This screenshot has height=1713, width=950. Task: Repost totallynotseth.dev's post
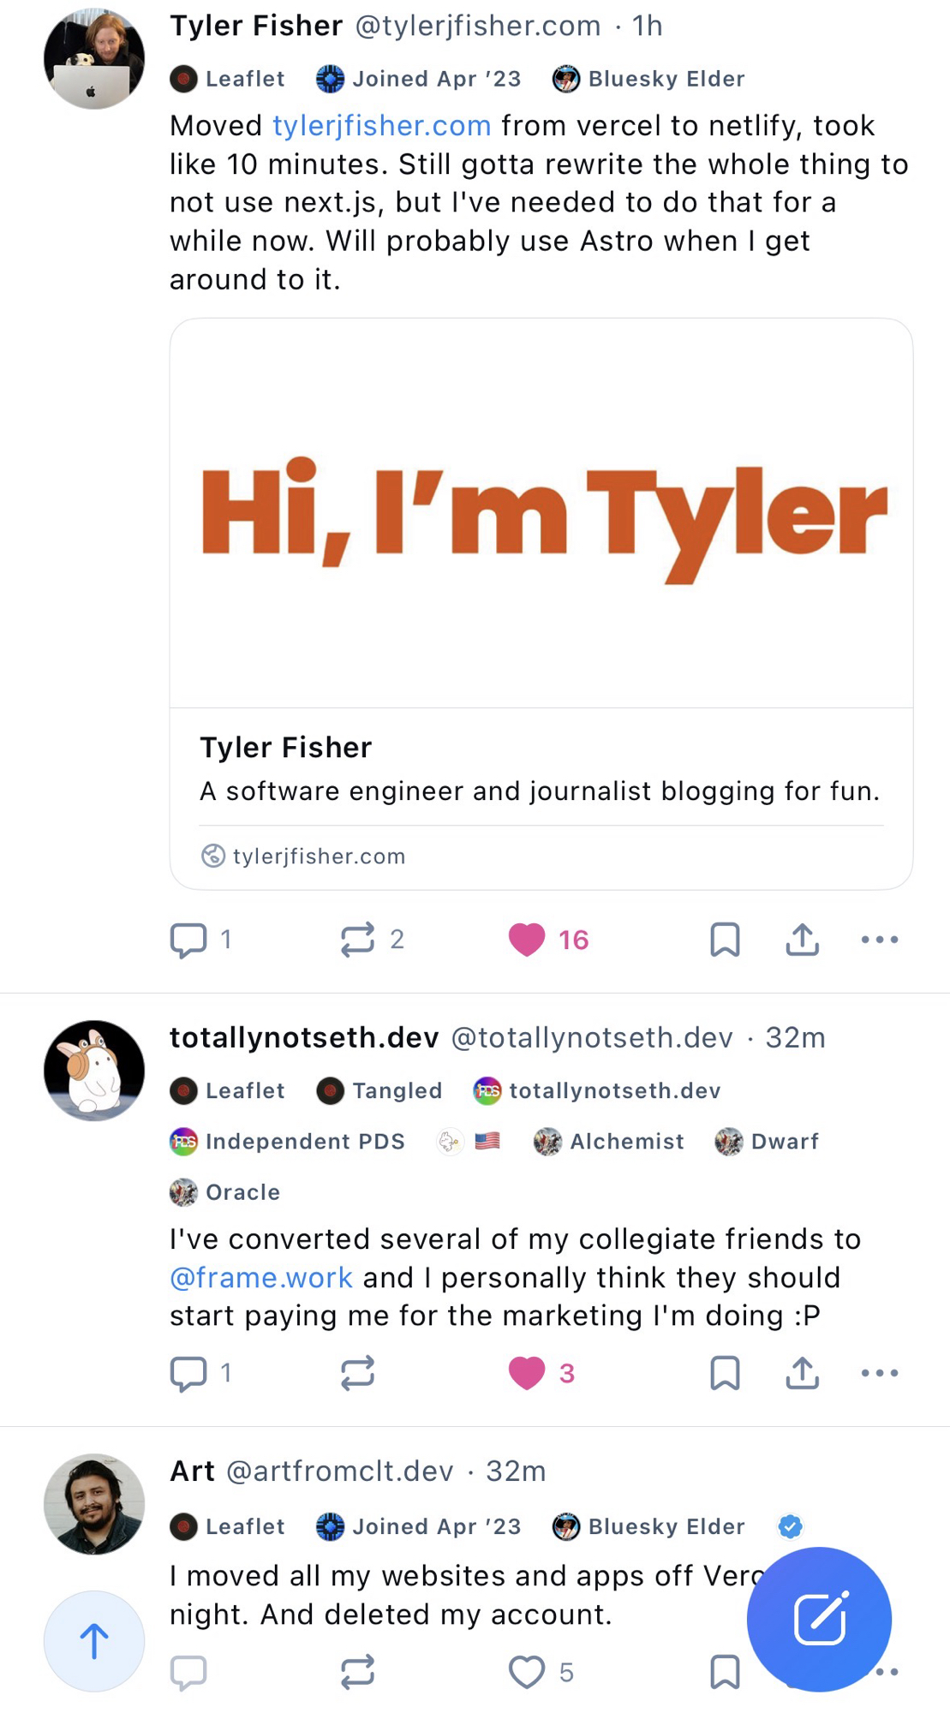pyautogui.click(x=357, y=1373)
